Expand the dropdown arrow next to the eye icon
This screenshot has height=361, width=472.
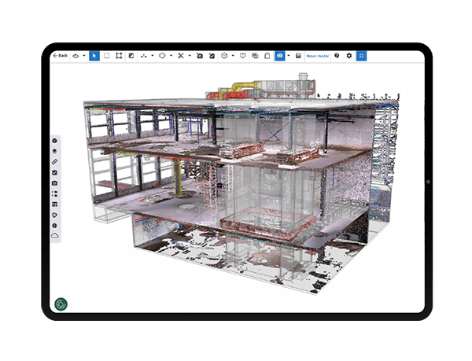(x=289, y=56)
